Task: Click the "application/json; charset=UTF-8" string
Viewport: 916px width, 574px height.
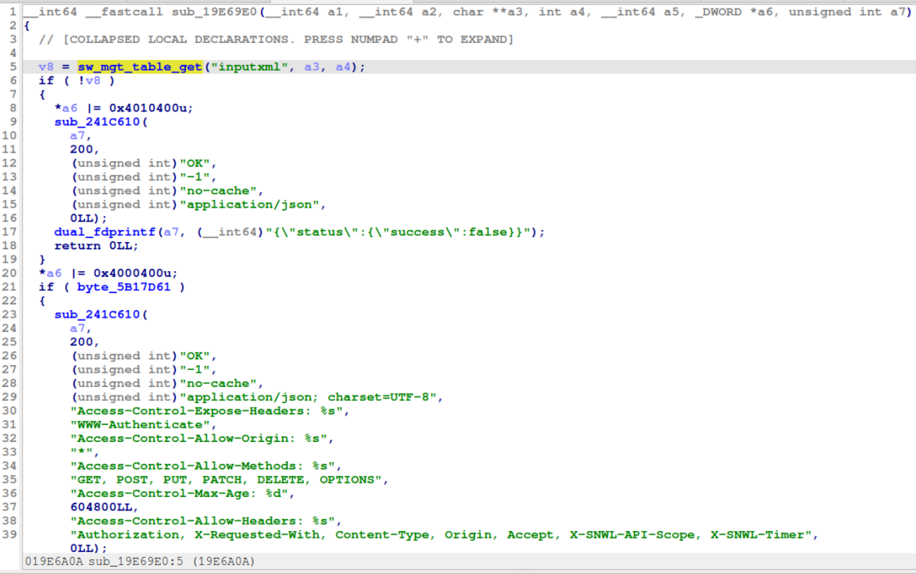Action: point(309,397)
